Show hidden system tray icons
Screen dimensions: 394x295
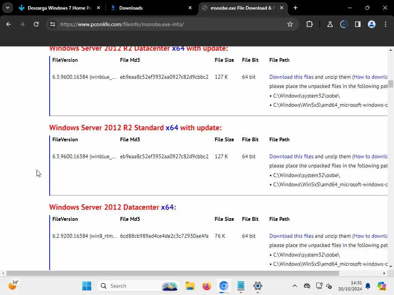295,286
